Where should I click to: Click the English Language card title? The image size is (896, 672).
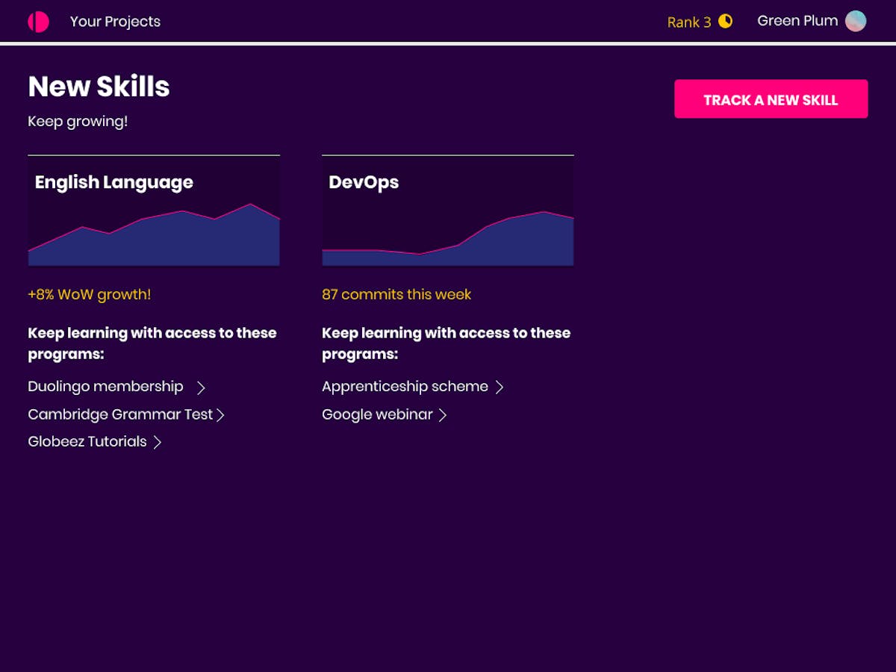coord(113,182)
